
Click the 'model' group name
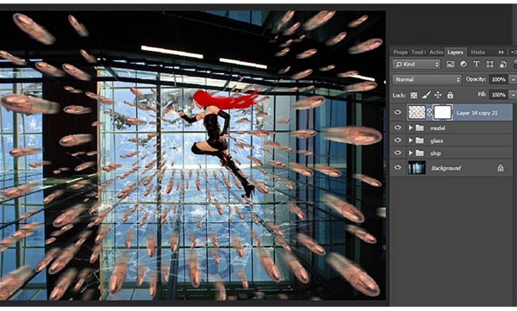pyautogui.click(x=438, y=128)
